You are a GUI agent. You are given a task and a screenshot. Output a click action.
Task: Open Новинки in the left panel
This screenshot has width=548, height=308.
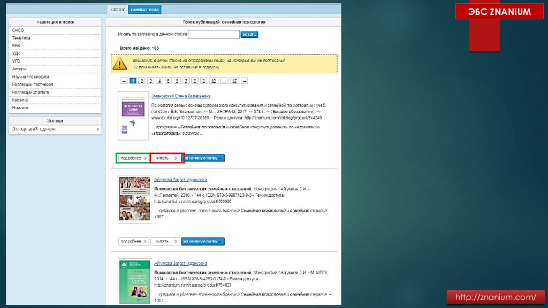(55, 108)
